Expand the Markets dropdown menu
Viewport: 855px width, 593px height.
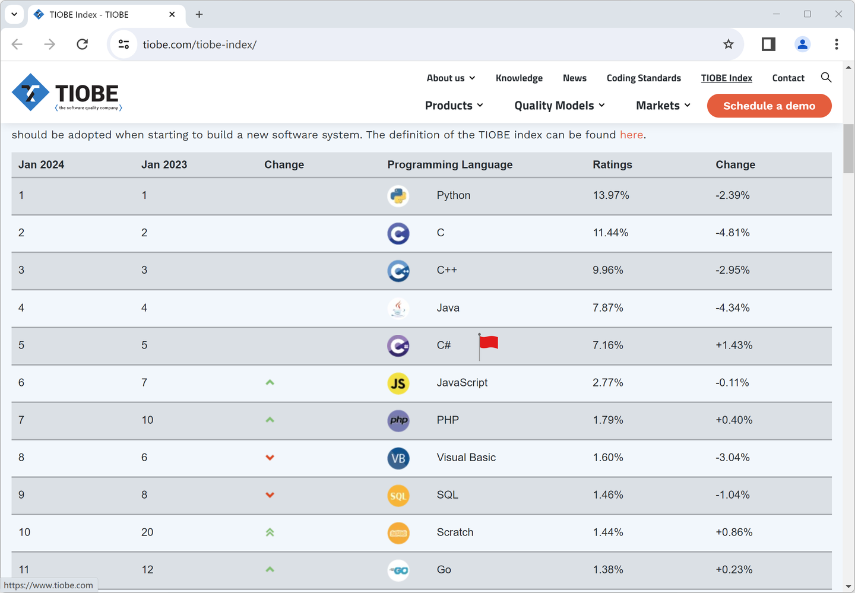[x=663, y=106]
